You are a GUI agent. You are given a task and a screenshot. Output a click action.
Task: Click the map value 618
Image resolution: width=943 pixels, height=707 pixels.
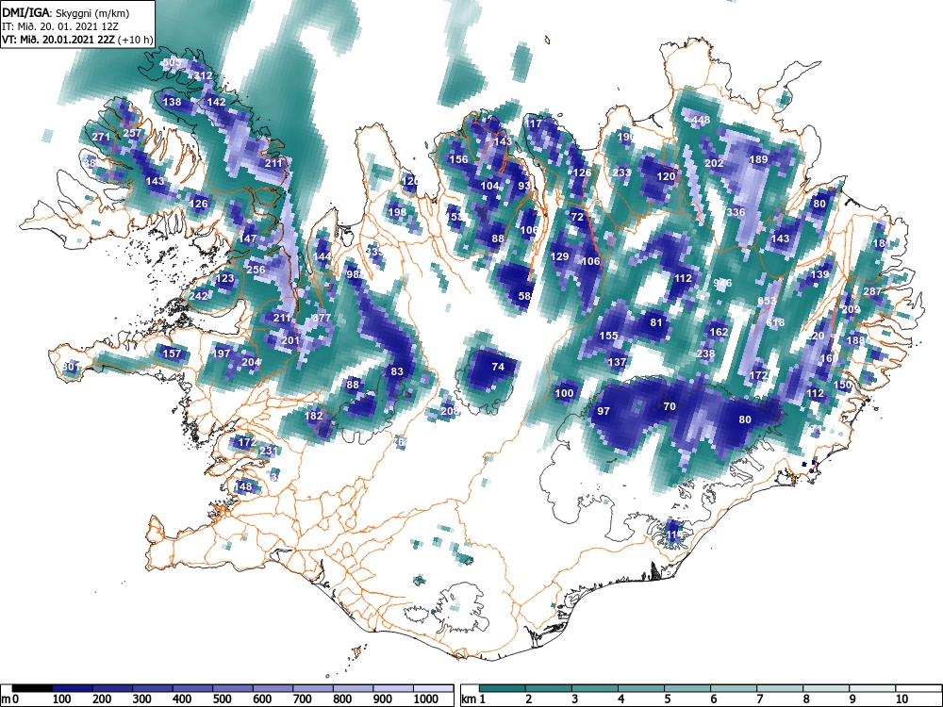click(775, 322)
